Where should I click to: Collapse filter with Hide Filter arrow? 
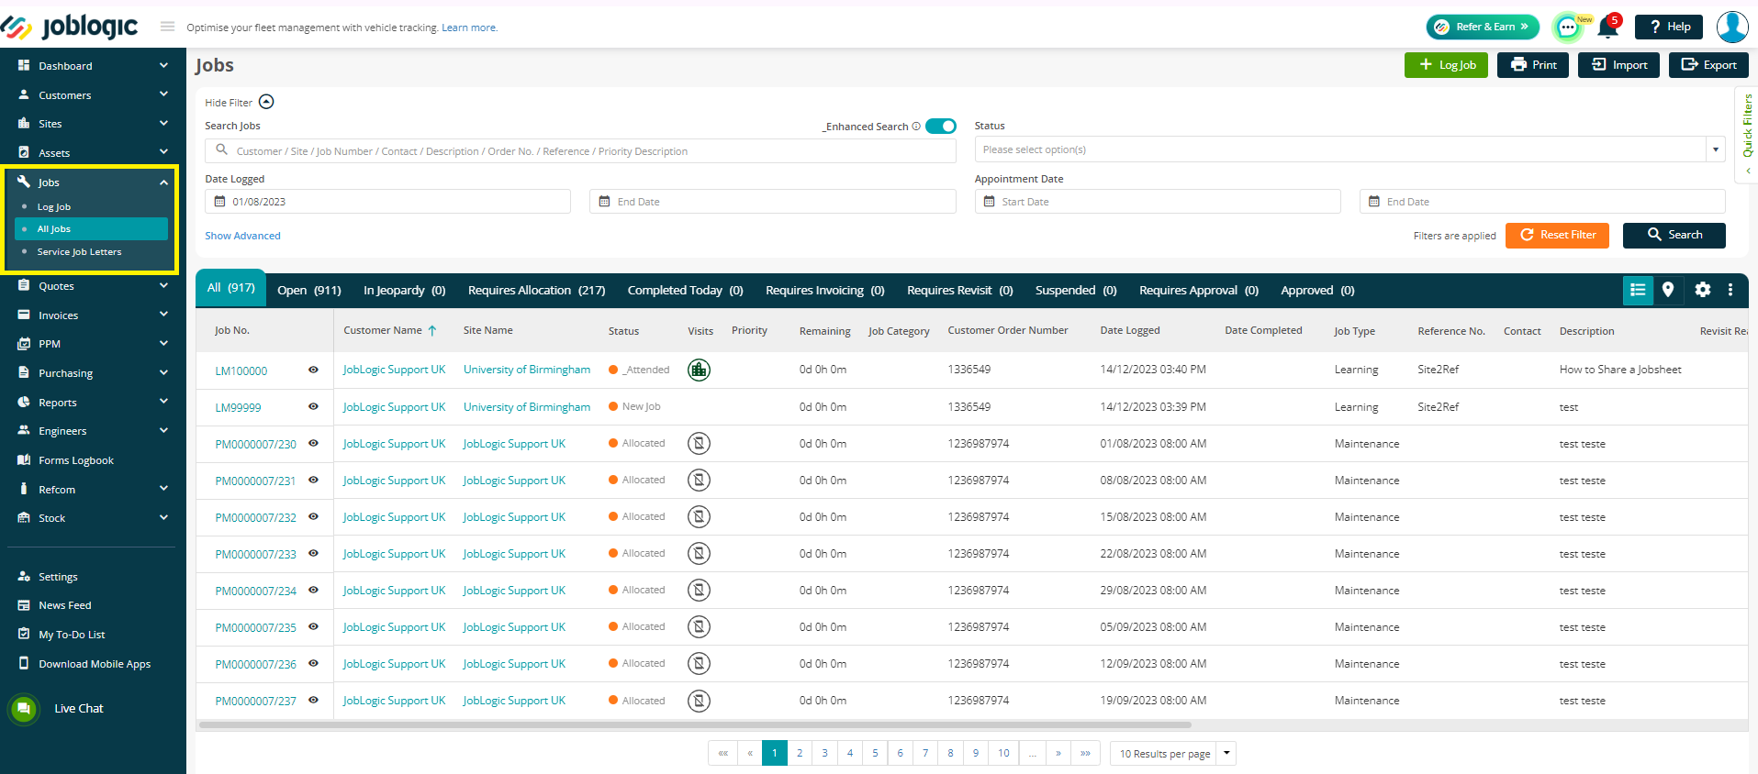(266, 102)
